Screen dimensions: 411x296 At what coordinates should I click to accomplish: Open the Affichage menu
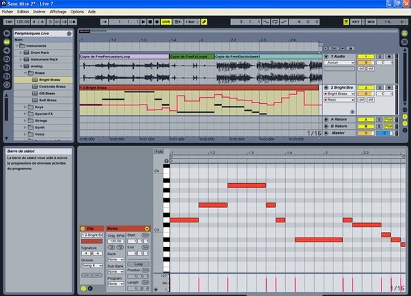point(58,12)
